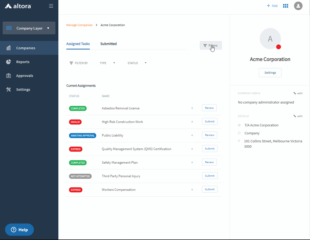Click the user profile avatar icon

coord(298,6)
